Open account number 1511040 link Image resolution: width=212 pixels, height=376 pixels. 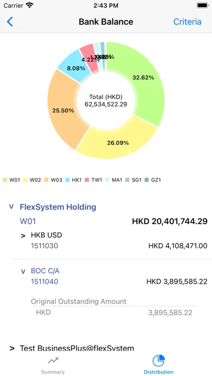pyautogui.click(x=45, y=281)
